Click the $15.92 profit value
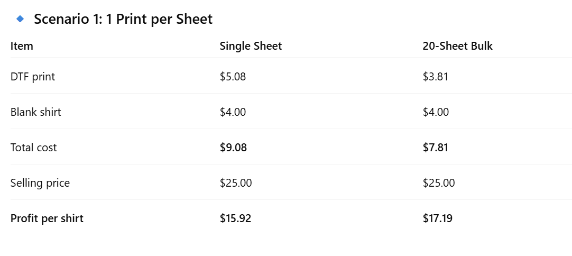The width and height of the screenshot is (572, 256). click(x=235, y=218)
